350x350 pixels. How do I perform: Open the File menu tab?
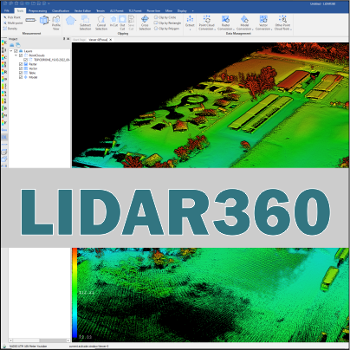(x=7, y=10)
